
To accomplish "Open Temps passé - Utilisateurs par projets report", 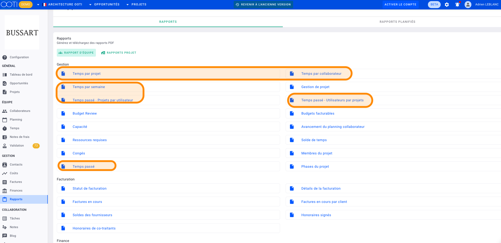I will pyautogui.click(x=393, y=100).
